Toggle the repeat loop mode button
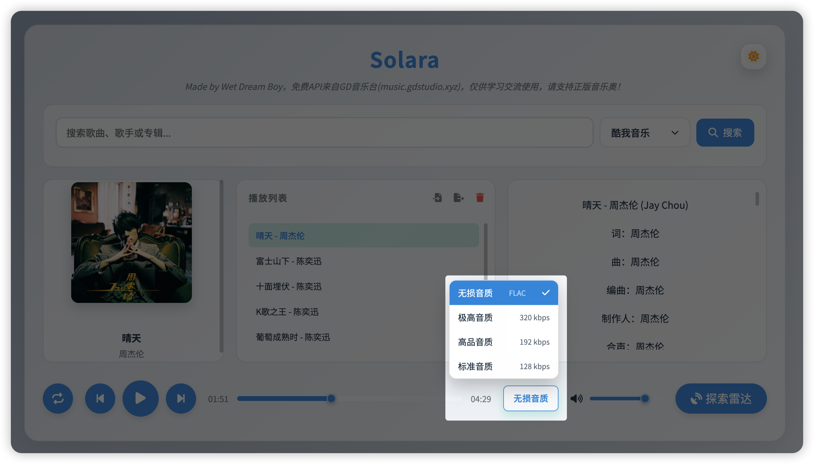The height and width of the screenshot is (464, 814). pos(58,398)
